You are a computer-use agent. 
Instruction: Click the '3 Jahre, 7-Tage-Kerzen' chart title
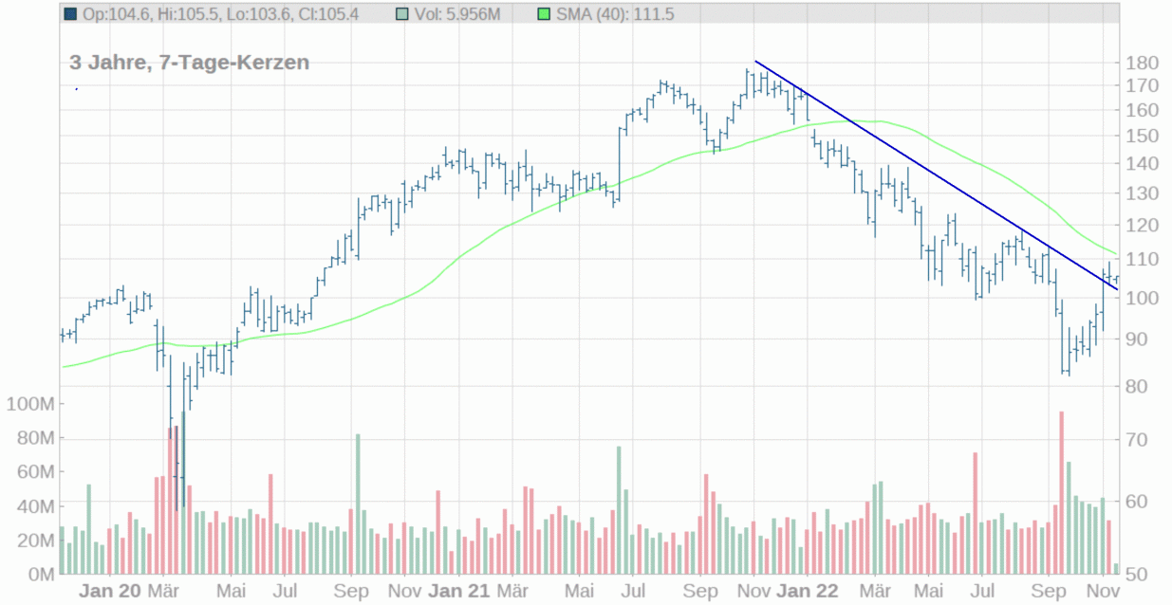point(189,63)
